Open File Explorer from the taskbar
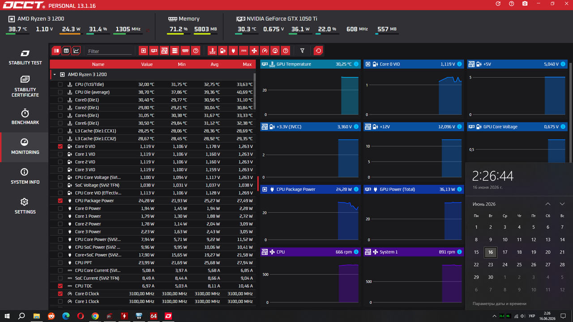The image size is (573, 322). pyautogui.click(x=37, y=316)
